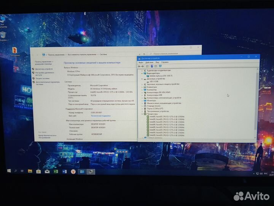
Task: Select Мыши и иные указывающие устройства
Action: click(x=164, y=103)
